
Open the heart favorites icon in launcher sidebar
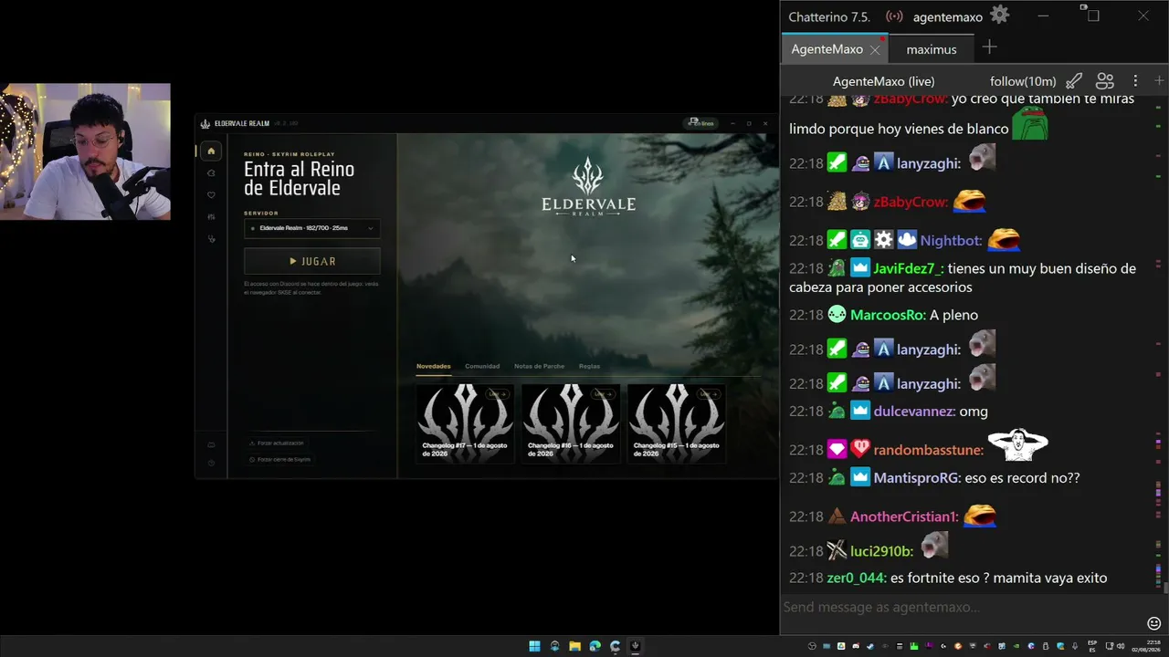[211, 195]
